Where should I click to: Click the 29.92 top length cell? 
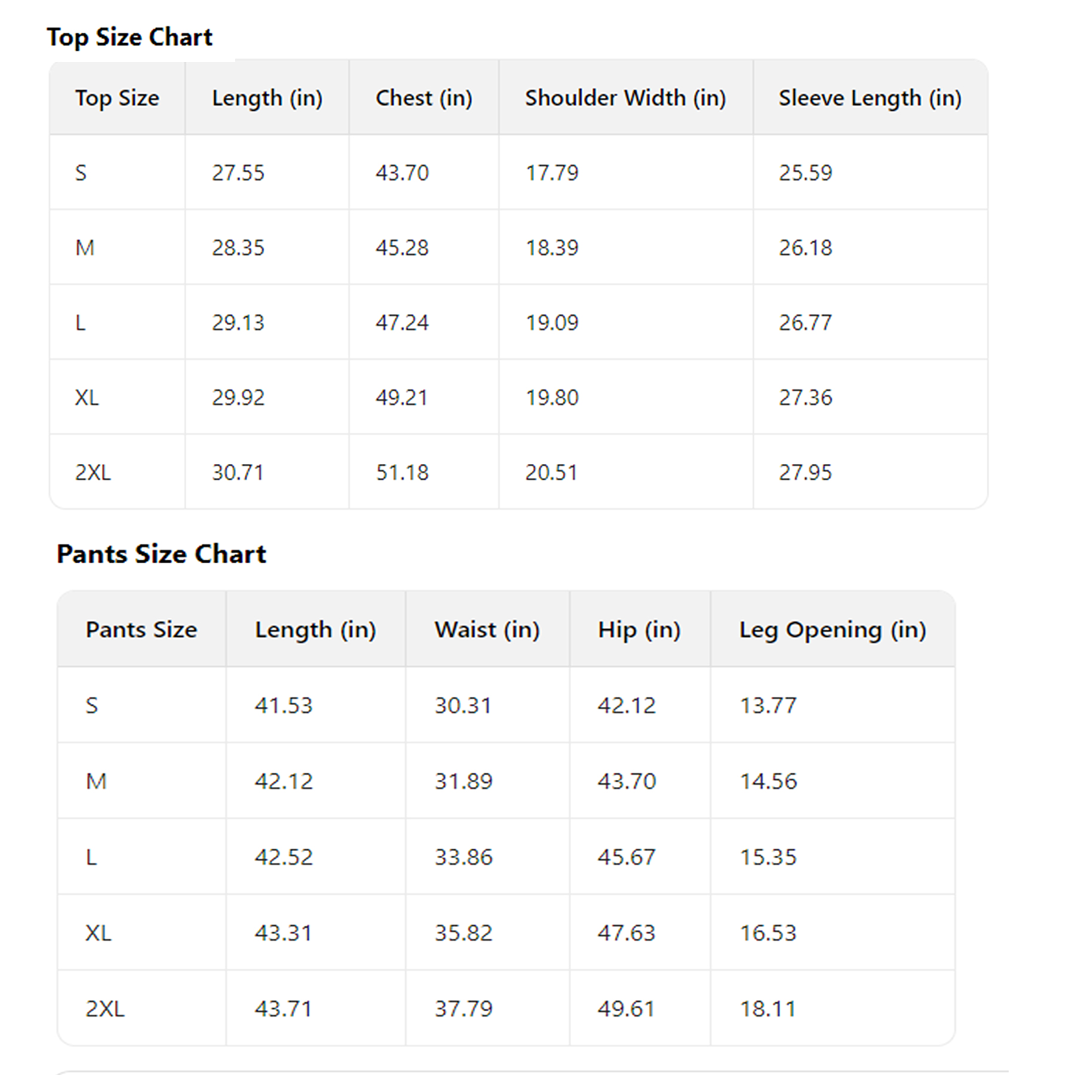238,397
